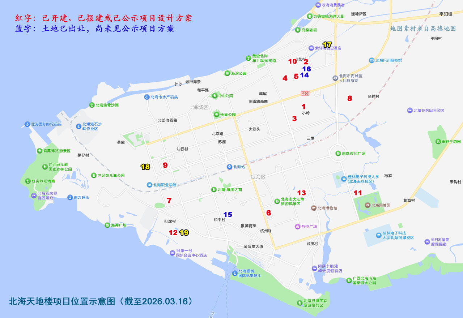Click the 北海站 railway station icon
The image size is (463, 318).
pos(229,167)
